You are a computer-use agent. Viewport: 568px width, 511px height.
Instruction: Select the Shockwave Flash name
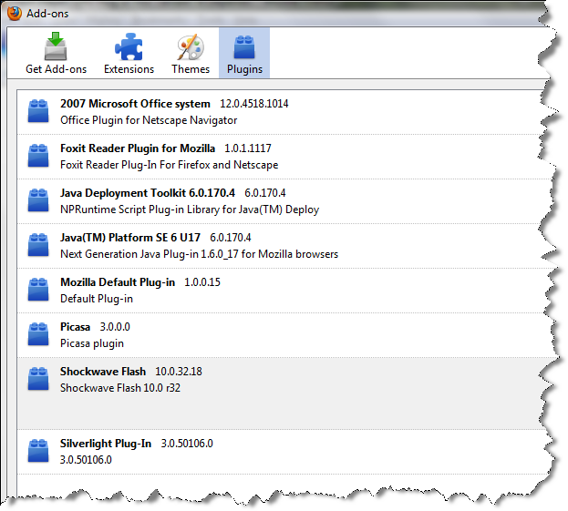(x=103, y=372)
